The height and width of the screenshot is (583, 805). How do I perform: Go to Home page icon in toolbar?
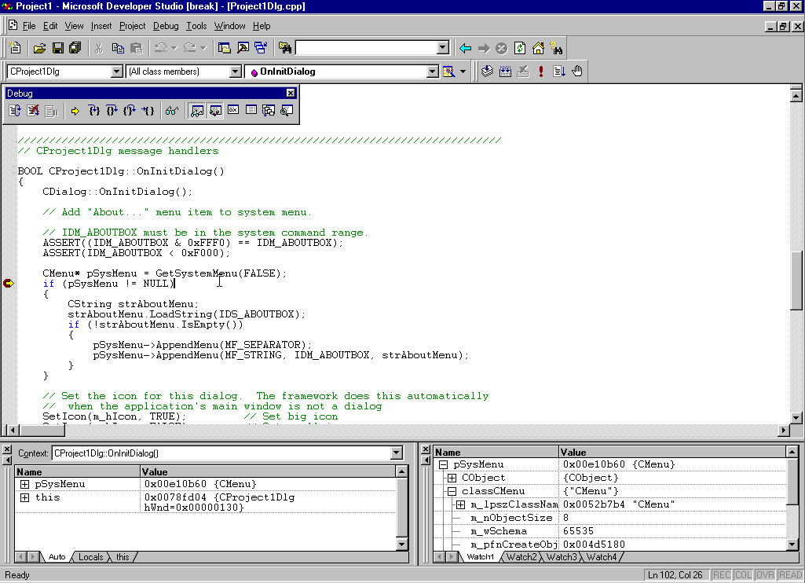pyautogui.click(x=538, y=48)
